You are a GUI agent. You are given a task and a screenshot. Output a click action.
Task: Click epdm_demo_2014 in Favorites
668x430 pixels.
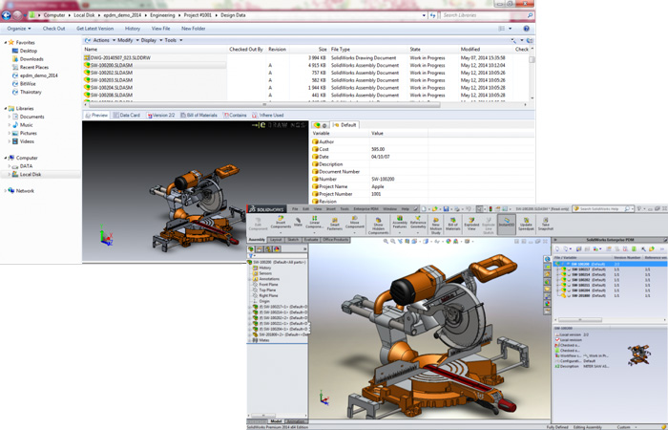tap(39, 75)
